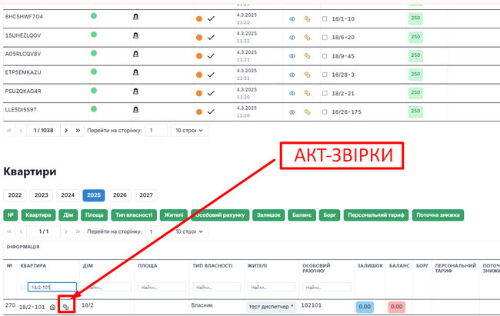Click the orange status dot in row ETP5EMKA2U
The width and height of the screenshot is (500, 316).
199,75
